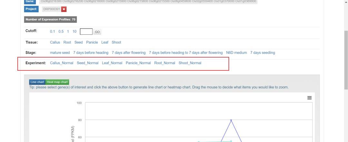Open Callus_Normal experiment
Image resolution: width=348 pixels, height=142 pixels.
click(x=62, y=63)
